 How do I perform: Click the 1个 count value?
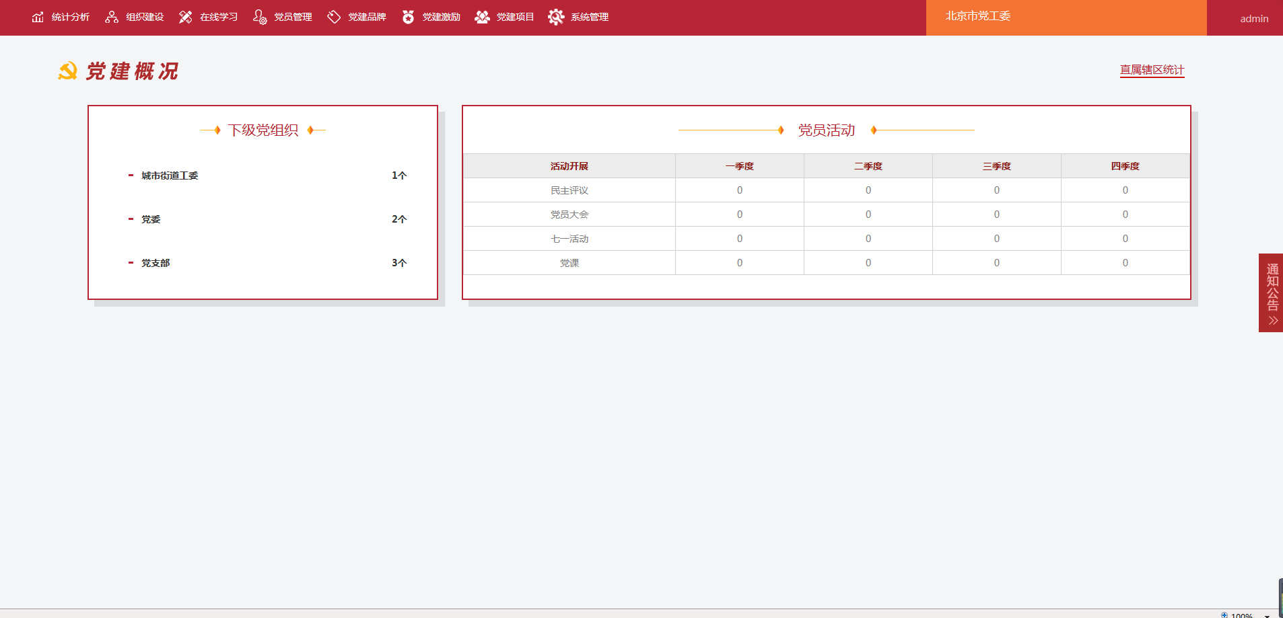399,176
